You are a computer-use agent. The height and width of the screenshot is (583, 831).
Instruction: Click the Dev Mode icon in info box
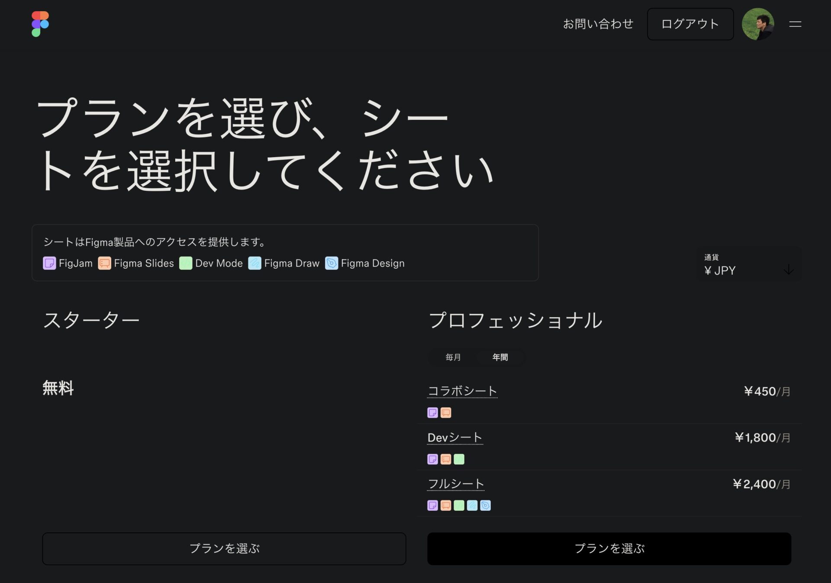[186, 263]
